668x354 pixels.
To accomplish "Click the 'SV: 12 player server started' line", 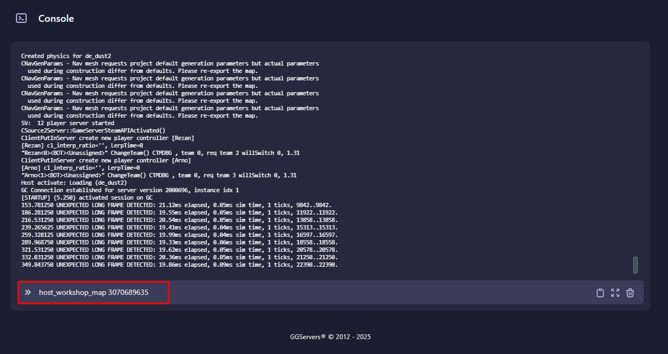I will coord(68,123).
